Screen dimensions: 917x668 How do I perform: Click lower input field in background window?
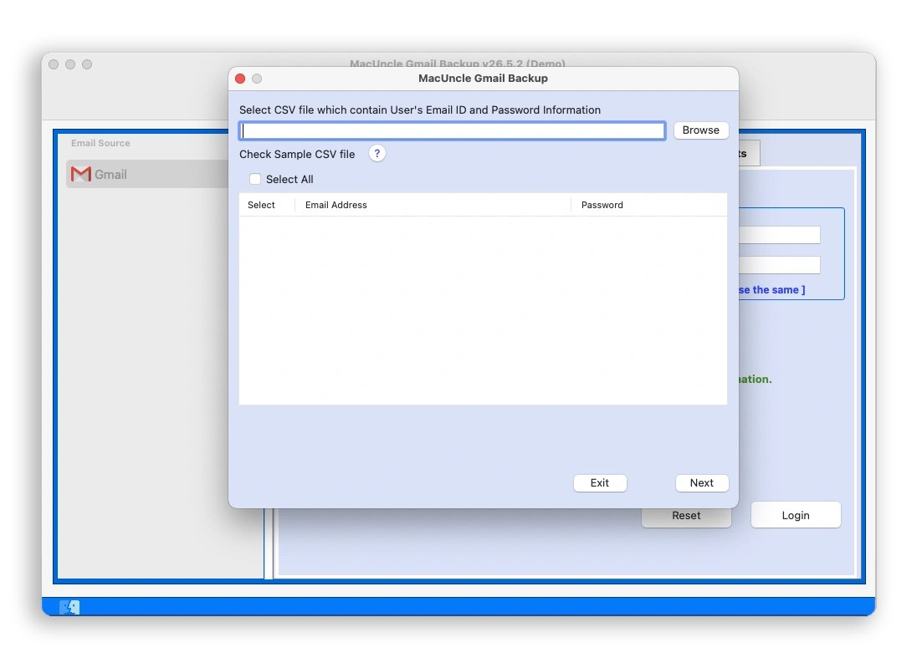pos(779,265)
